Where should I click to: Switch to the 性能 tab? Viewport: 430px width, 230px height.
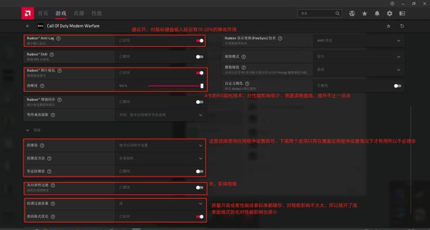click(96, 13)
